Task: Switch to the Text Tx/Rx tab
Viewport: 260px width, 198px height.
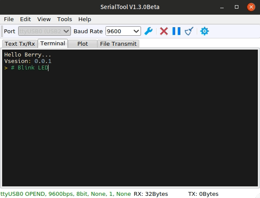Action: pyautogui.click(x=20, y=44)
